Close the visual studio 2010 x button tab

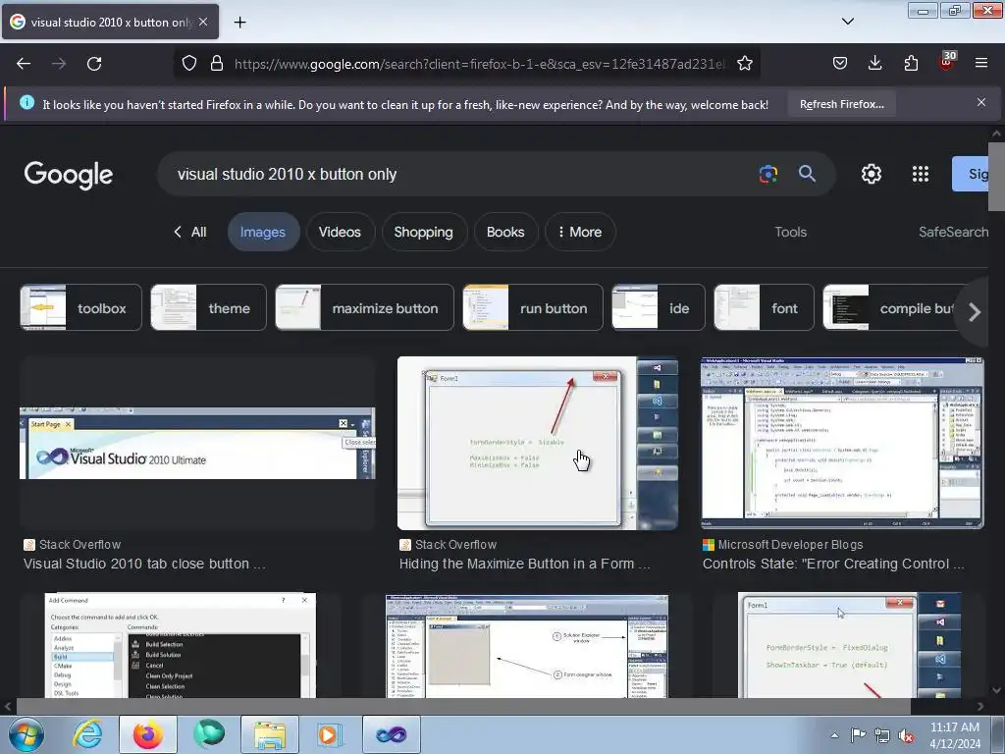click(x=203, y=22)
